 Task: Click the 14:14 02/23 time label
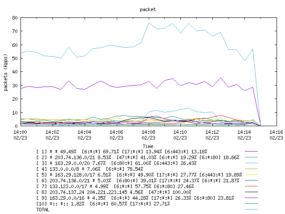[x=244, y=135]
